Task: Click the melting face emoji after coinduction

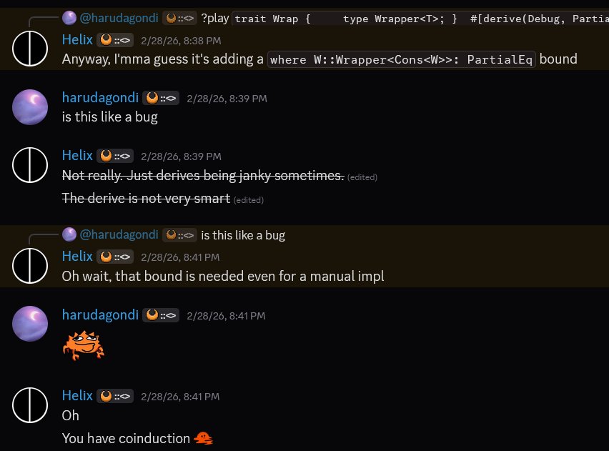Action: coord(203,438)
